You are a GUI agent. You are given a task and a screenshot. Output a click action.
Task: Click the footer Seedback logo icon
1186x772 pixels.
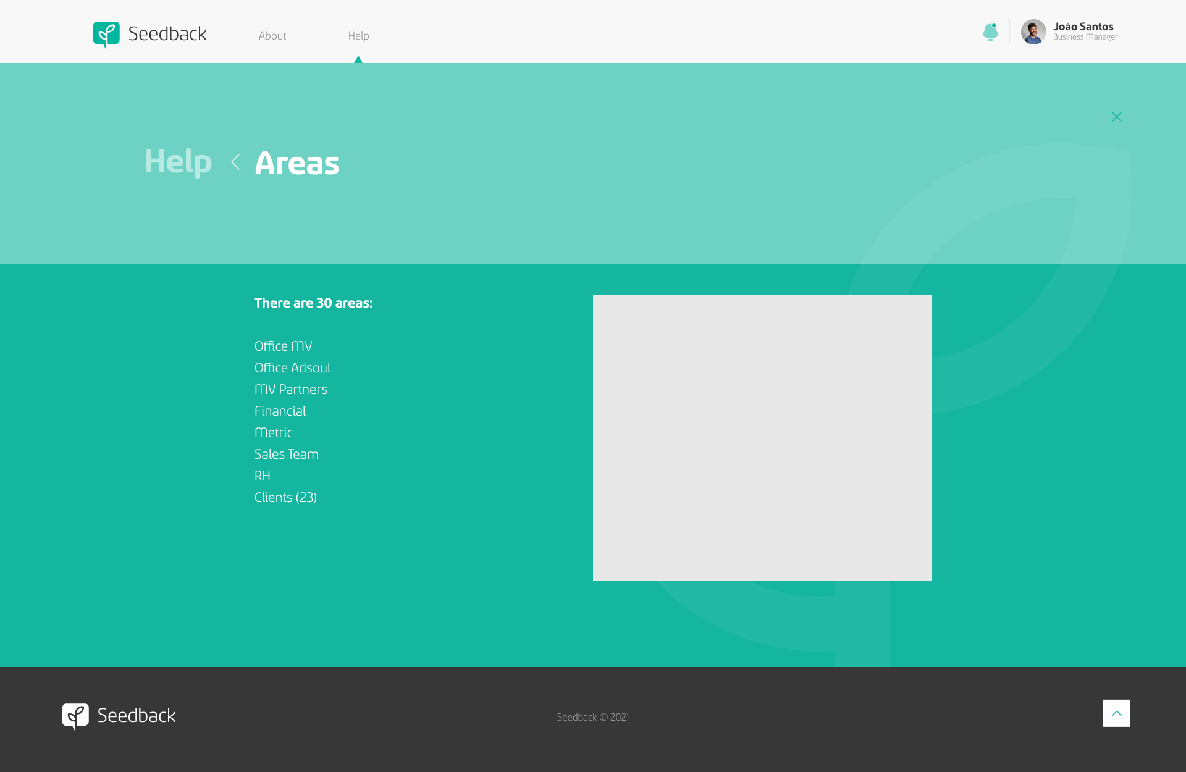tap(75, 716)
